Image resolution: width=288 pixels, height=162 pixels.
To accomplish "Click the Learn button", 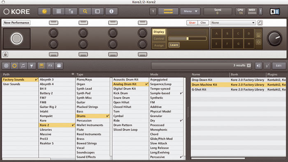I will point(174,45).
